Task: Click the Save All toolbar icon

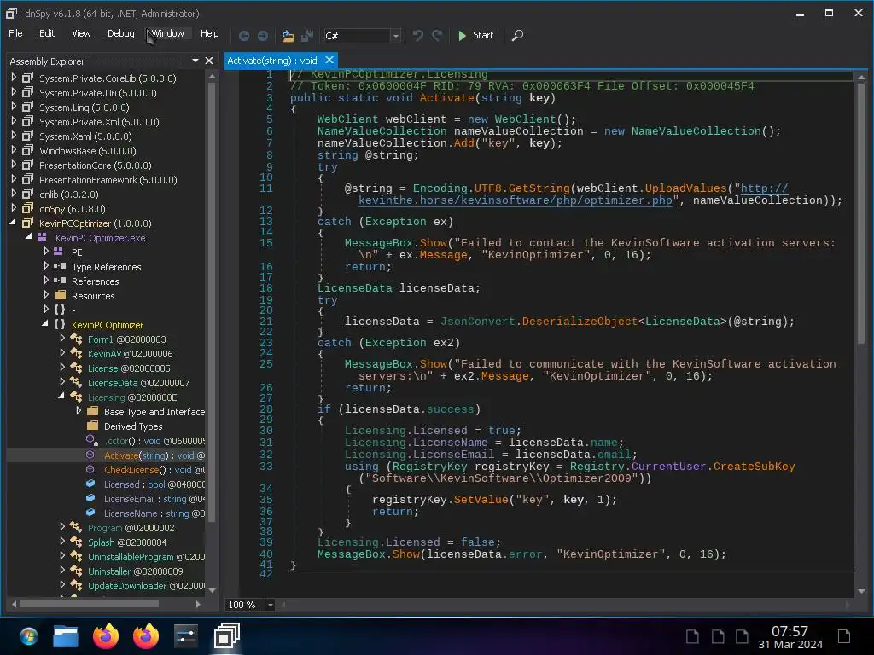Action: 306,36
